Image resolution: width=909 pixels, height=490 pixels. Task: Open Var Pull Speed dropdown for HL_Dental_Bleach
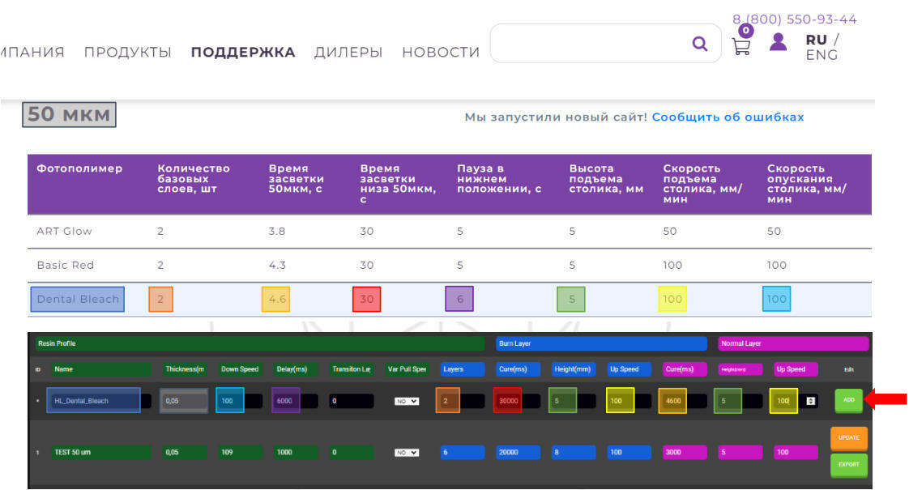pos(407,401)
